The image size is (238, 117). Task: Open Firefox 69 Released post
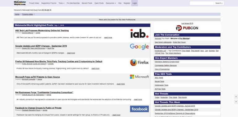[59, 61]
